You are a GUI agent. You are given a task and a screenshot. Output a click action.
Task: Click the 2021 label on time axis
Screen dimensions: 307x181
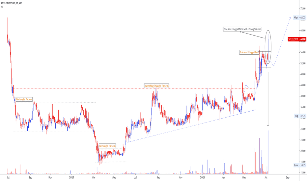pyautogui.click(x=203, y=178)
